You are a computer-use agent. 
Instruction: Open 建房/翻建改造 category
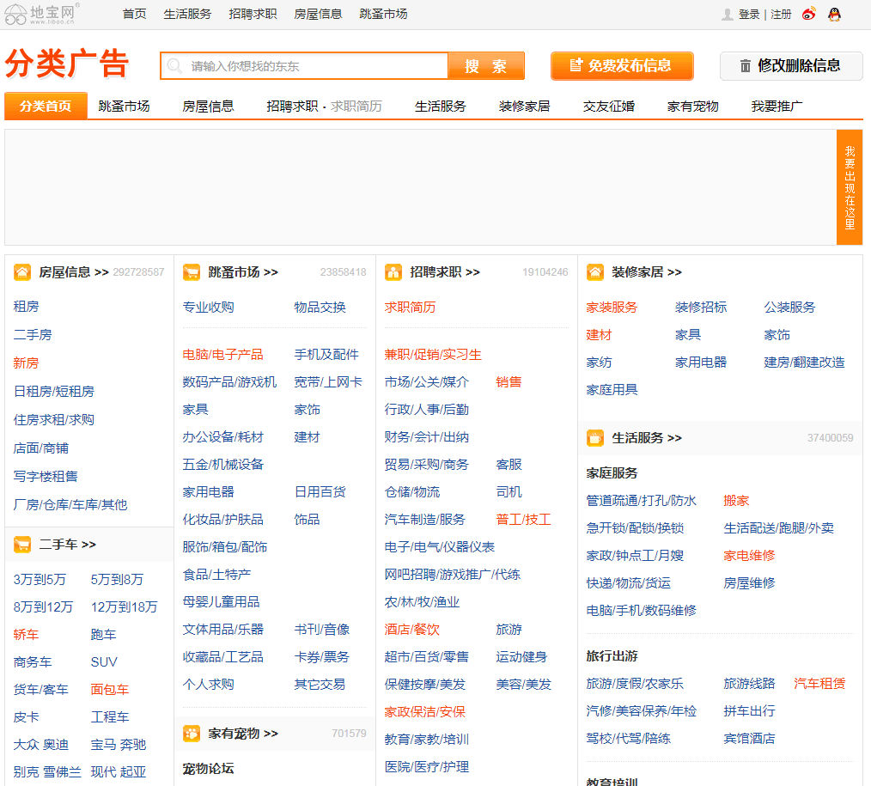804,363
